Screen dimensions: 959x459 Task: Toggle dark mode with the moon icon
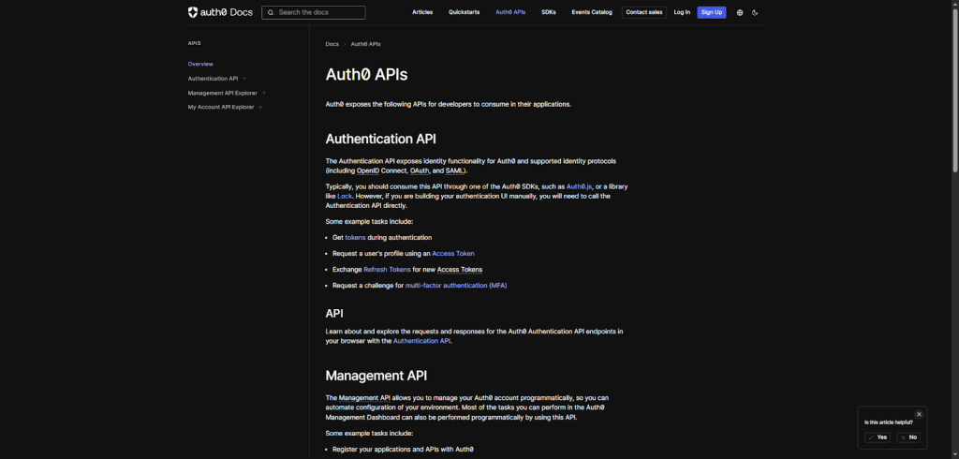[x=755, y=12]
